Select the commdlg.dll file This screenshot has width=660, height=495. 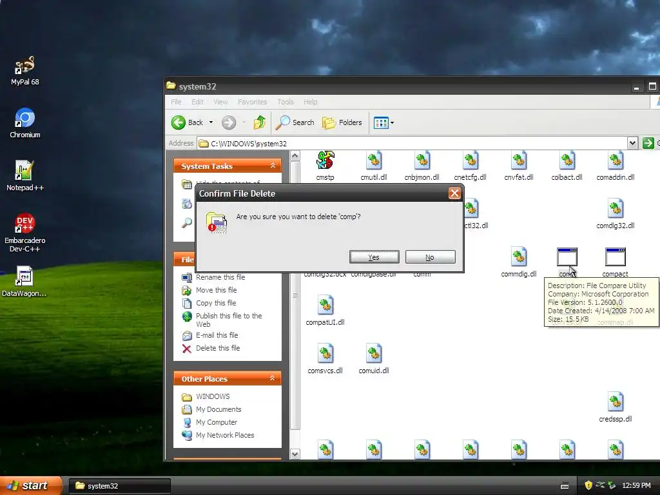click(x=519, y=263)
